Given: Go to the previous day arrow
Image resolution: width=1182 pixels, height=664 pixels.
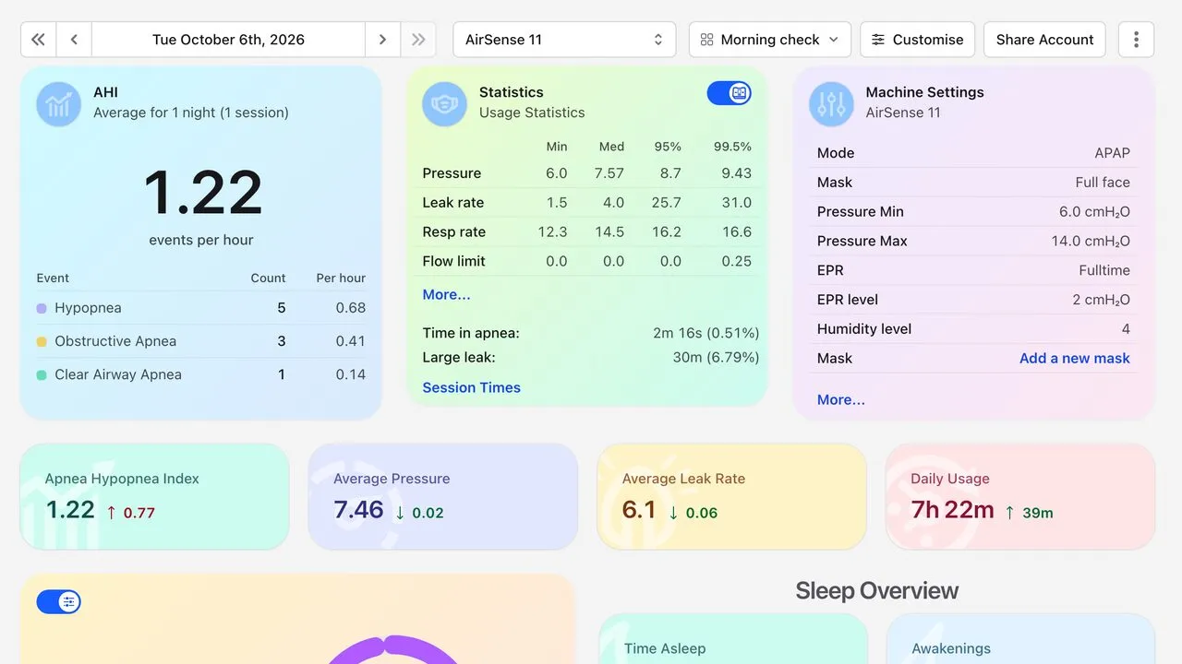Looking at the screenshot, I should (x=74, y=40).
